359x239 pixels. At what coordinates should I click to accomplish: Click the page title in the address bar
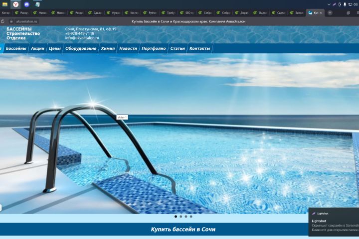(x=188, y=21)
